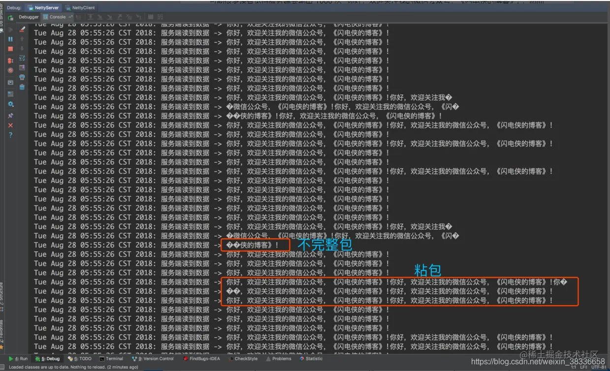Click the Step Out icon
The image size is (610, 371).
[119, 17]
